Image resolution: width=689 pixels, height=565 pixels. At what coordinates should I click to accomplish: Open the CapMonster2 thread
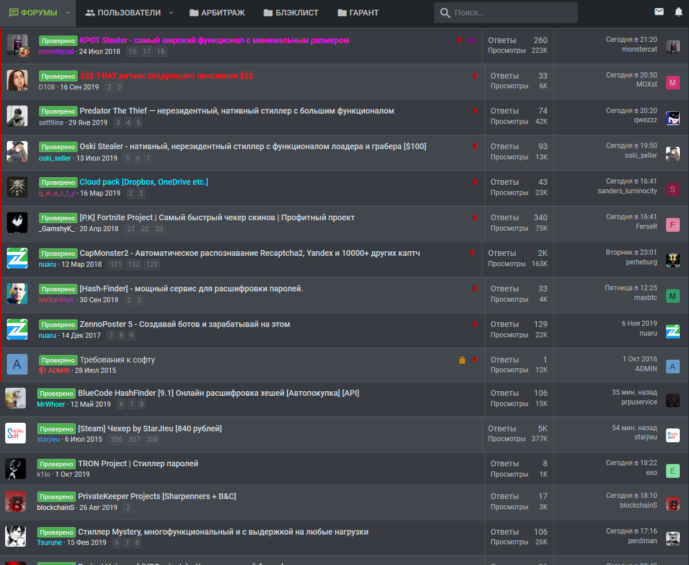250,254
